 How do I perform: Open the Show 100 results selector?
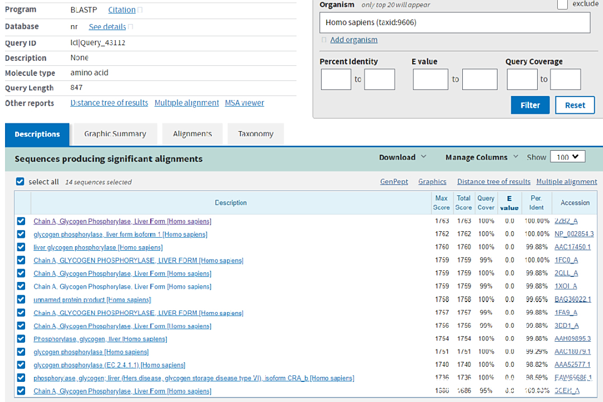(567, 157)
